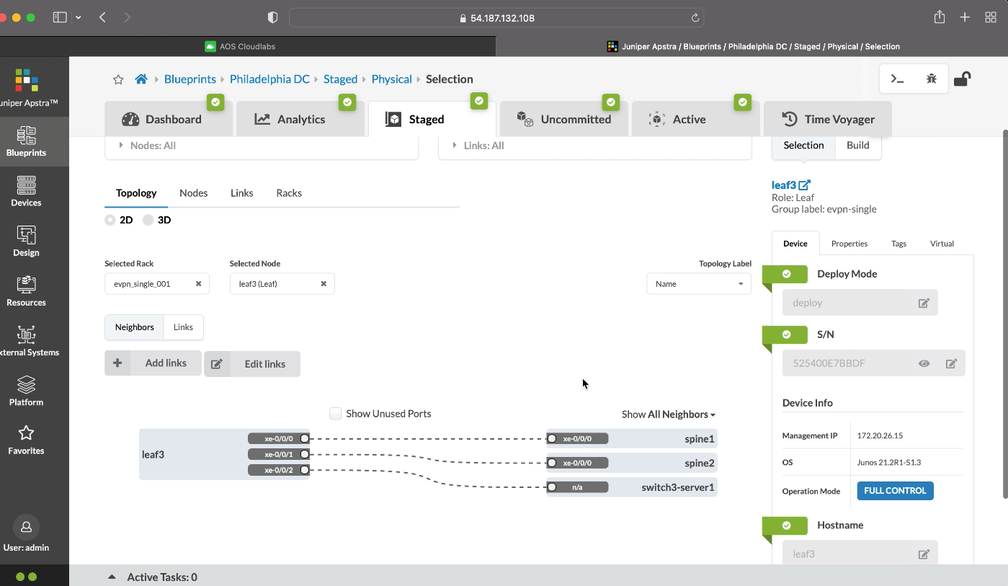Open leaf3 external link icon
Viewport: 1008px width, 586px height.
805,185
